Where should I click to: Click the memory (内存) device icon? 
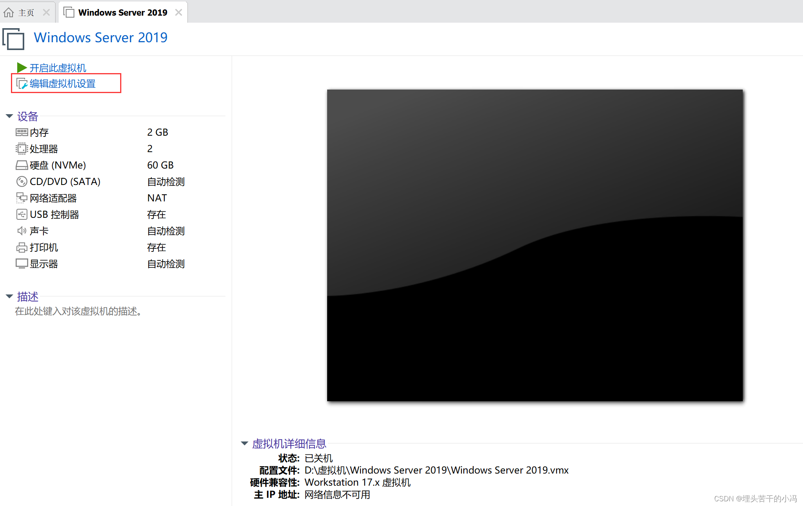click(22, 133)
